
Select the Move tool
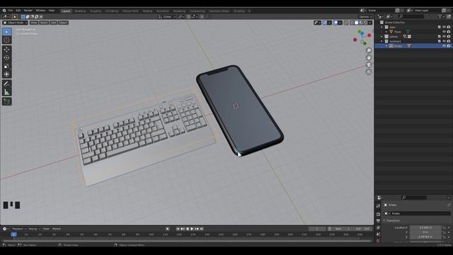pos(6,50)
